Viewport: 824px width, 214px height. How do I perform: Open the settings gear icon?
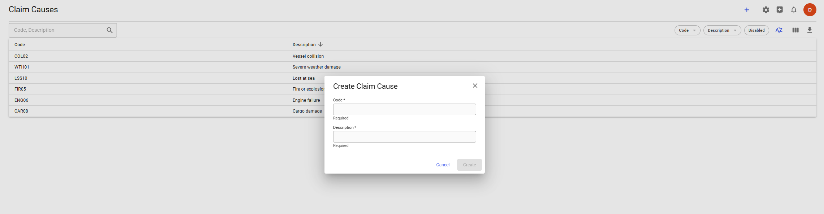(766, 10)
